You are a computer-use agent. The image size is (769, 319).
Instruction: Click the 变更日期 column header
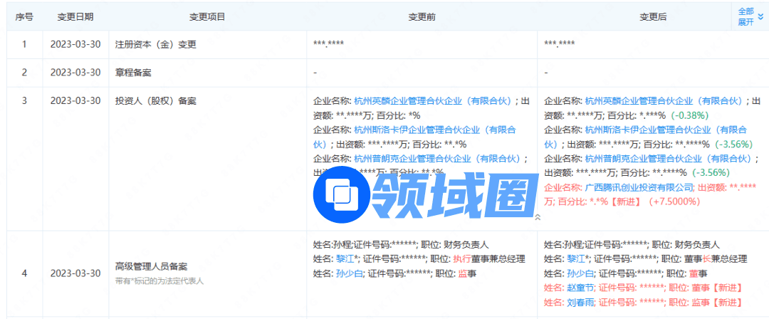click(75, 16)
